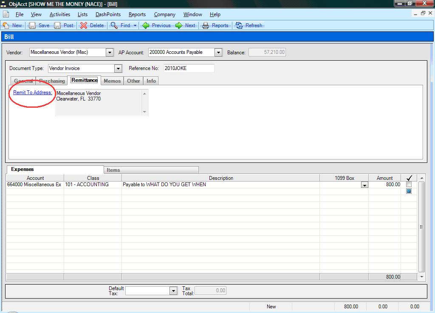Click the Reports printer icon
This screenshot has height=313, width=435.
206,25
